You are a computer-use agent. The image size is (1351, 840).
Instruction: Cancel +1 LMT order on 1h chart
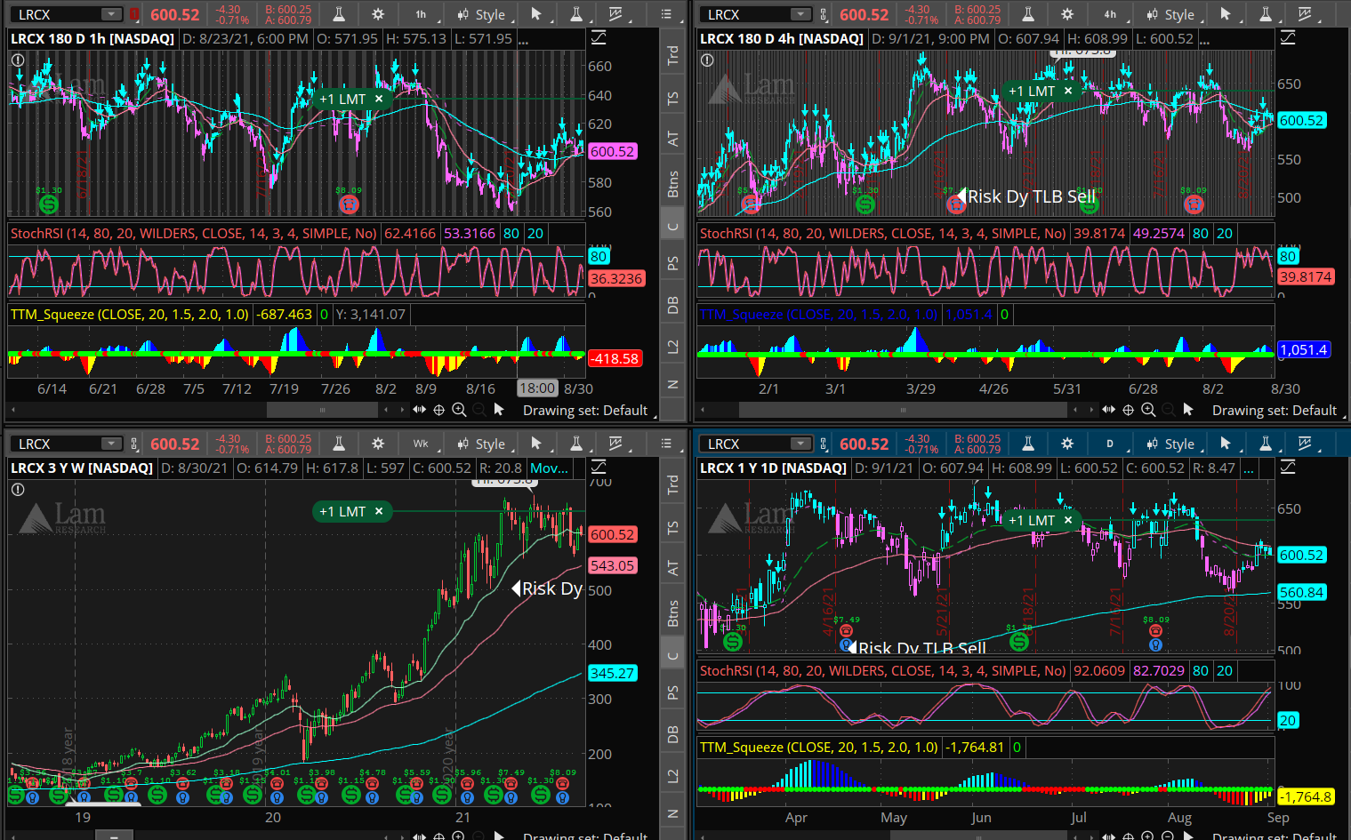tap(379, 99)
